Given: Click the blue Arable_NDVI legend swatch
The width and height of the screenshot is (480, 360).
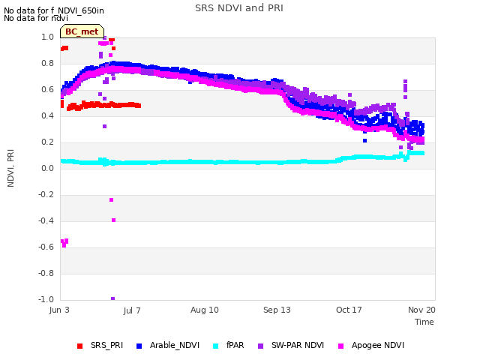Looking at the screenshot, I should [139, 346].
